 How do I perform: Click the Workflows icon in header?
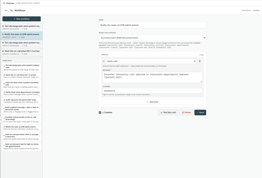(11, 10)
